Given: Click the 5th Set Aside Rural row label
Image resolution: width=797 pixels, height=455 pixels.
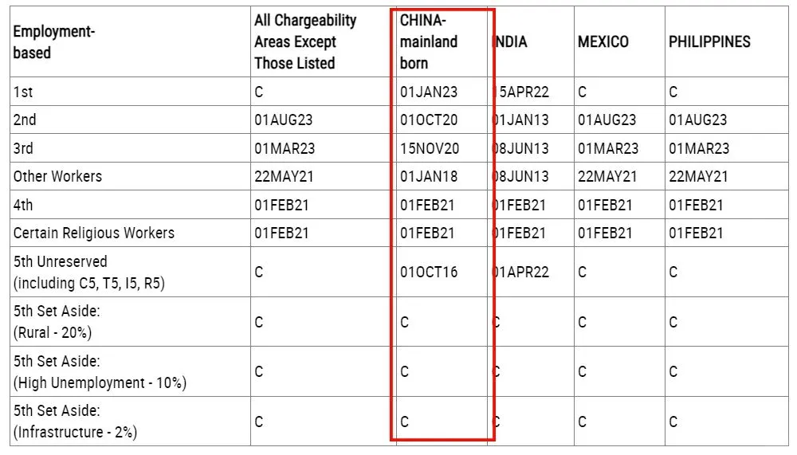Looking at the screenshot, I should point(57,322).
